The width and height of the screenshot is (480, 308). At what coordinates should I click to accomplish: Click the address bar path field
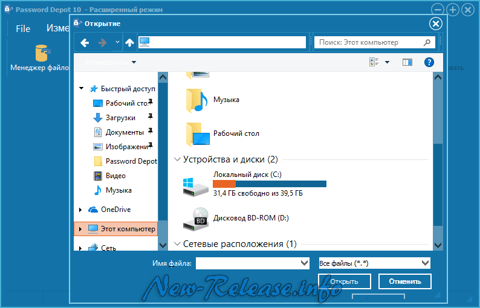(222, 42)
